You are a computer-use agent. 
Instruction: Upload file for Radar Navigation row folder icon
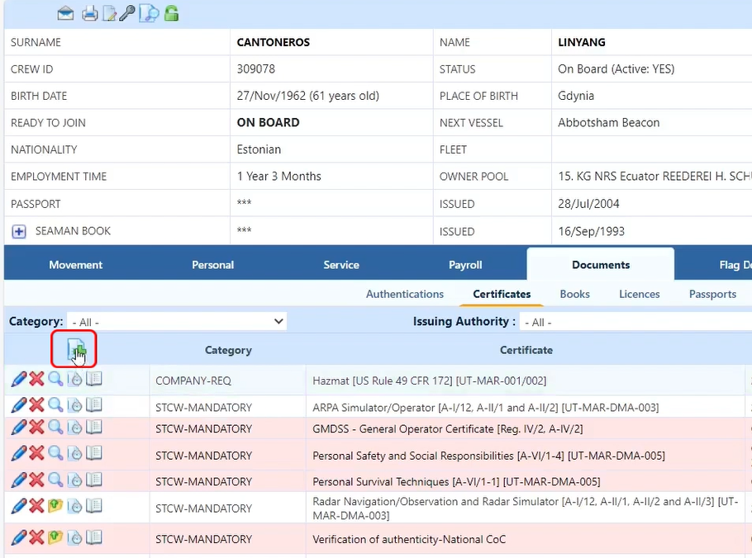pyautogui.click(x=55, y=505)
